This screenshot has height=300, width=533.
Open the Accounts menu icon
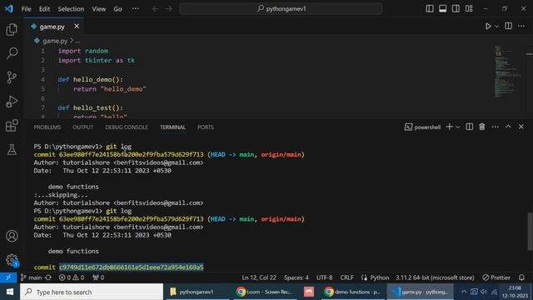(12, 236)
